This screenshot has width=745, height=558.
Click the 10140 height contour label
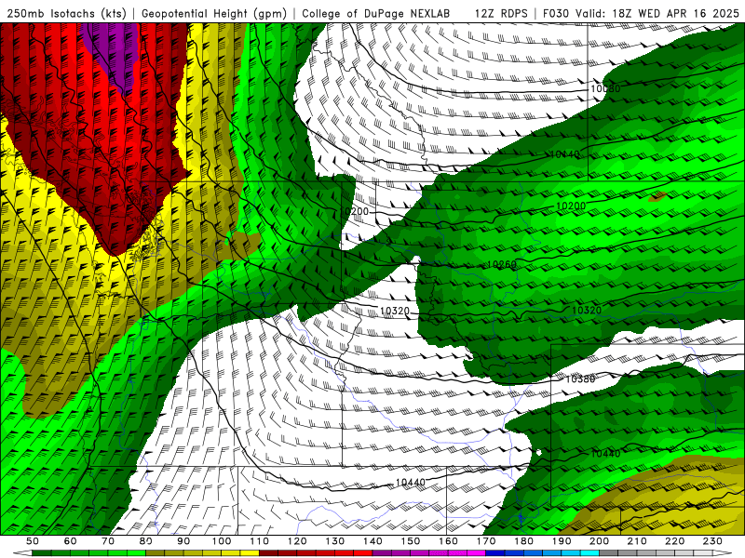(x=565, y=154)
